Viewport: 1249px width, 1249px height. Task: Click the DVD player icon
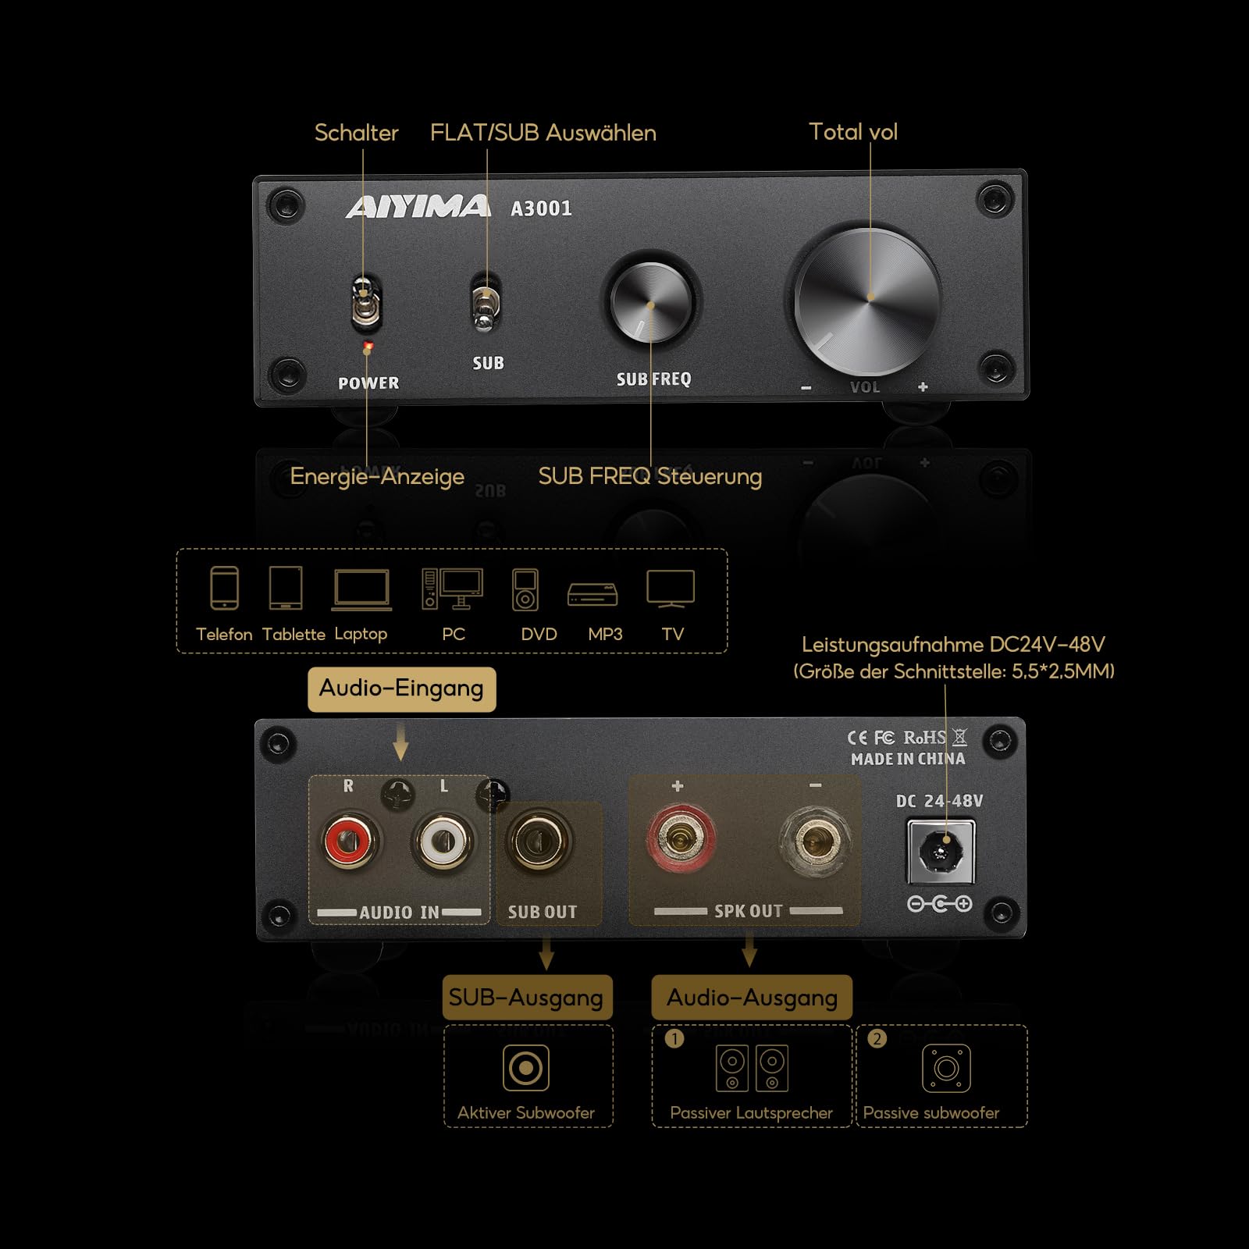pos(525,589)
